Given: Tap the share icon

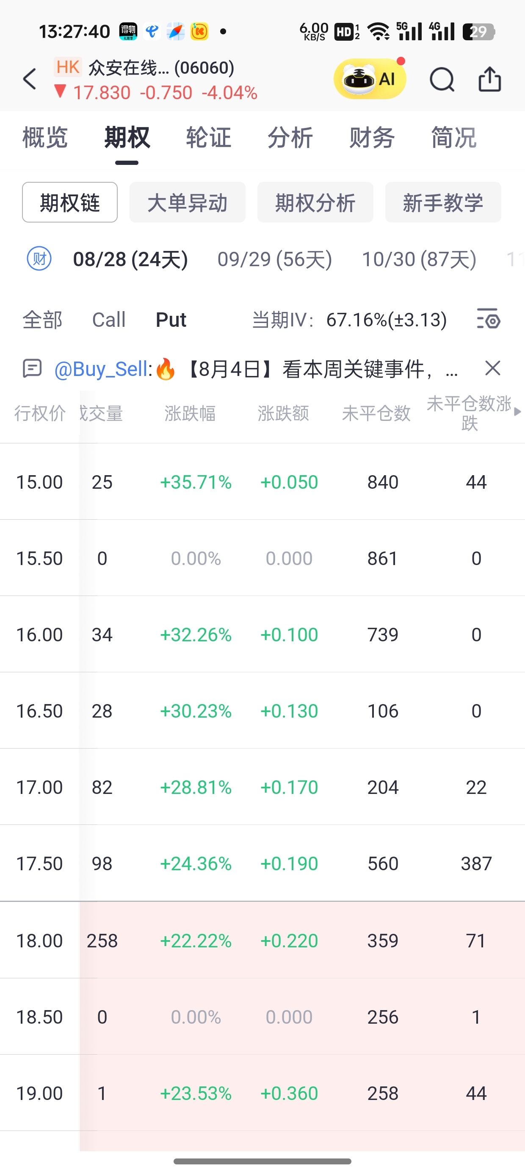Looking at the screenshot, I should click(x=490, y=79).
